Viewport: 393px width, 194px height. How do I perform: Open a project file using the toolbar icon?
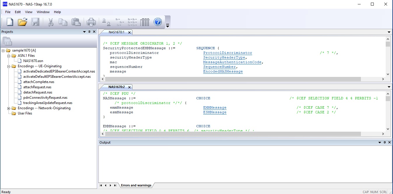pos(23,22)
